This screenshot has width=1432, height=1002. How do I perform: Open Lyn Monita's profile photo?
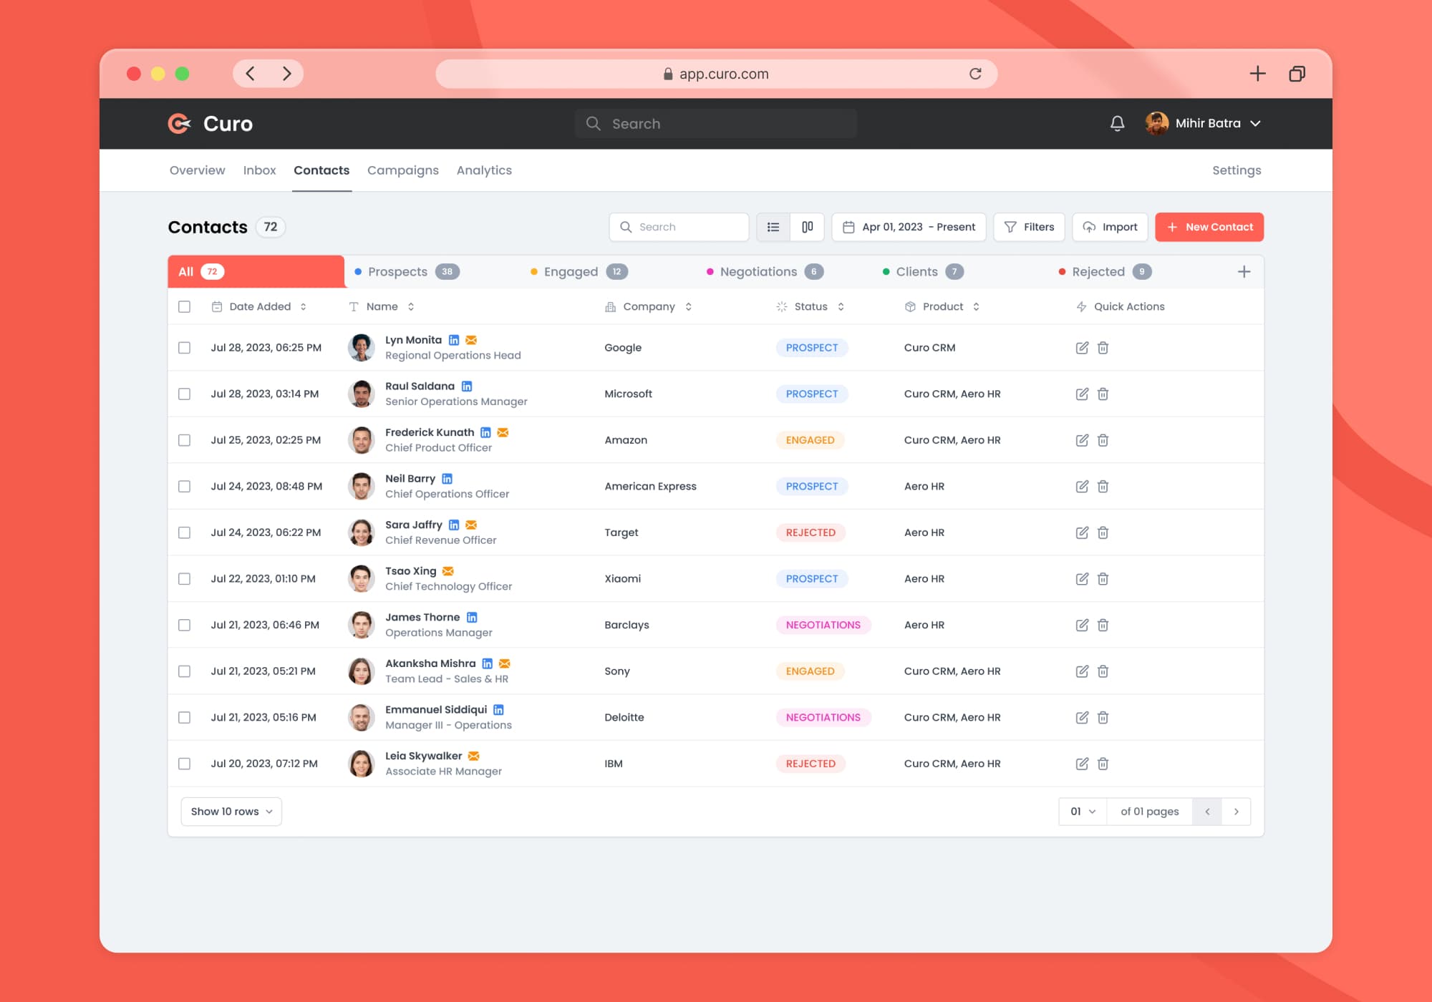pyautogui.click(x=361, y=348)
